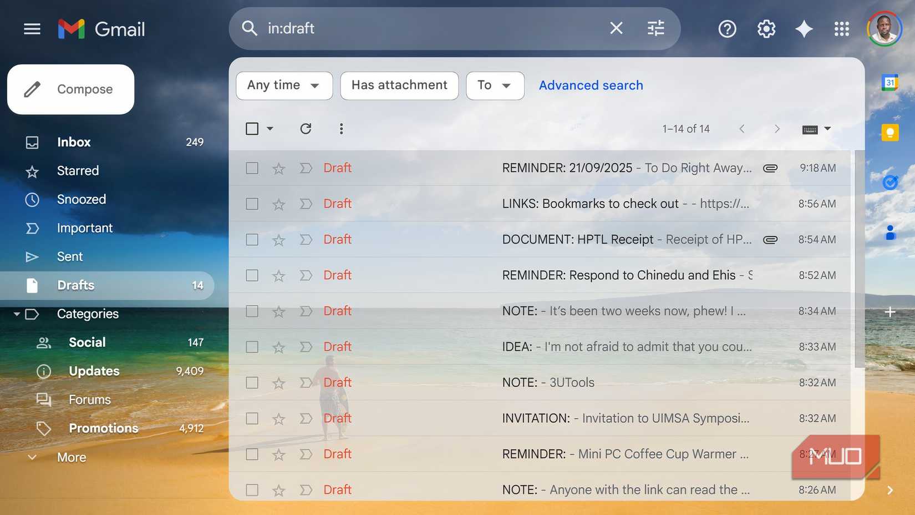
Task: Open the Drafts folder
Action: click(107, 285)
